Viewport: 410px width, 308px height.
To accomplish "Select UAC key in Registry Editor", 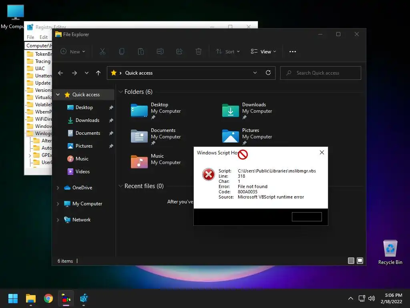I will [40, 68].
